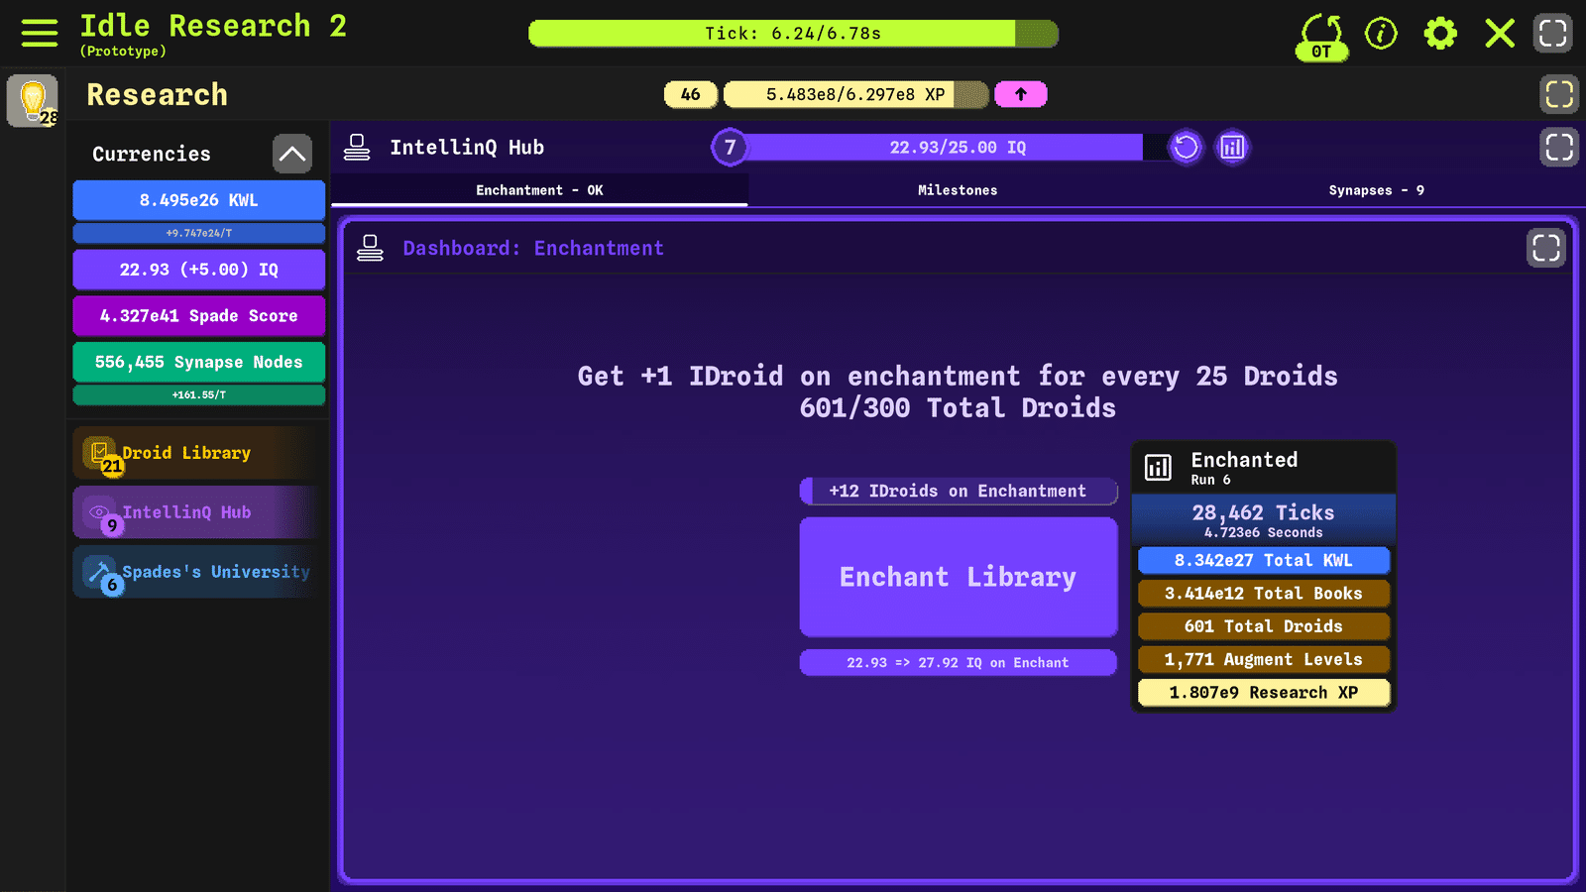
Task: Click the 22.93 (+5.00) IQ currency
Action: pos(199,270)
